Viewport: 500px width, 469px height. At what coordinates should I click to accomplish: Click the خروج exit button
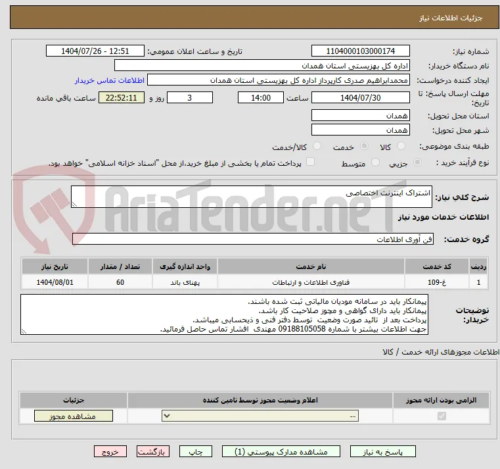(x=110, y=452)
